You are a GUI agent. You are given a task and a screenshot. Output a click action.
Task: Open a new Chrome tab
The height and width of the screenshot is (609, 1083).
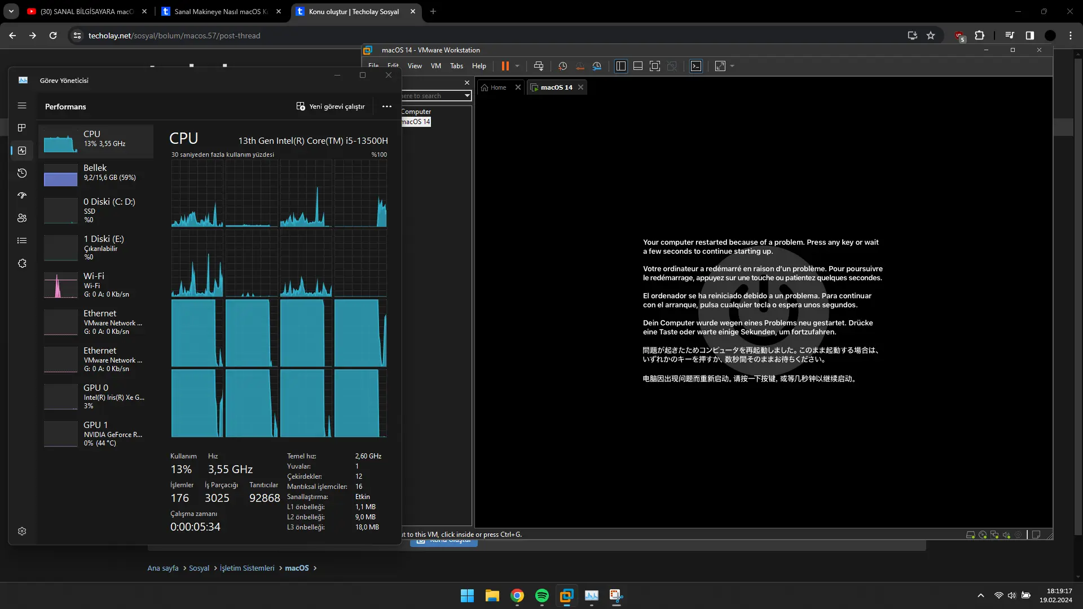click(x=433, y=11)
